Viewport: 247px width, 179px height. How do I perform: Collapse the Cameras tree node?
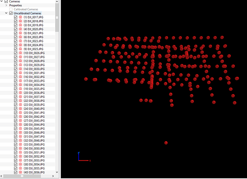coord(2,1)
